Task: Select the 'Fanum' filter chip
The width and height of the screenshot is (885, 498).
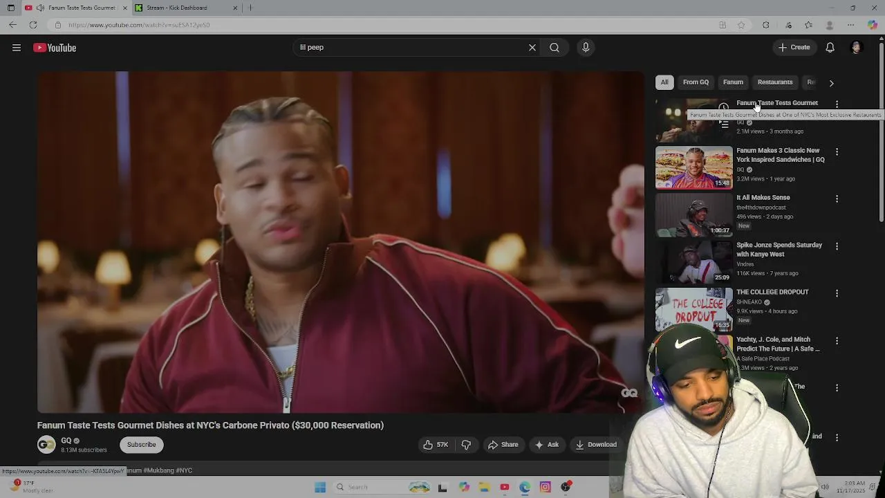Action: [x=733, y=82]
